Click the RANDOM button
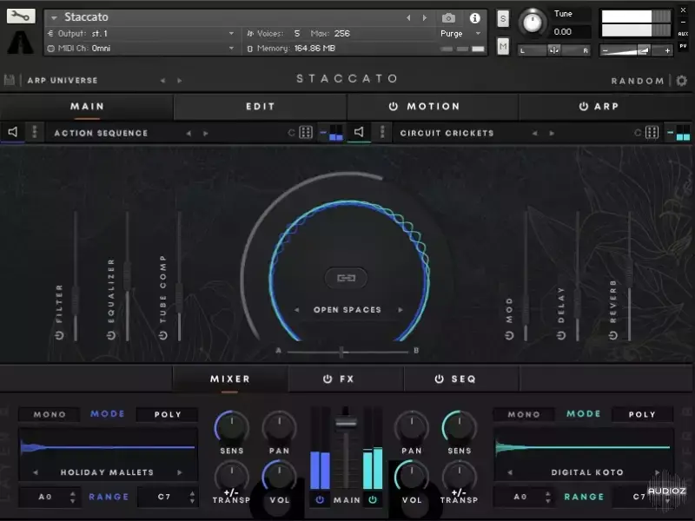This screenshot has width=695, height=521. 638,81
